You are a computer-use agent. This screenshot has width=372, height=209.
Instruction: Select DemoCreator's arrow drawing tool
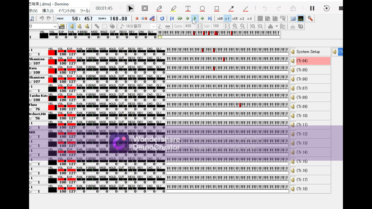click(x=231, y=8)
